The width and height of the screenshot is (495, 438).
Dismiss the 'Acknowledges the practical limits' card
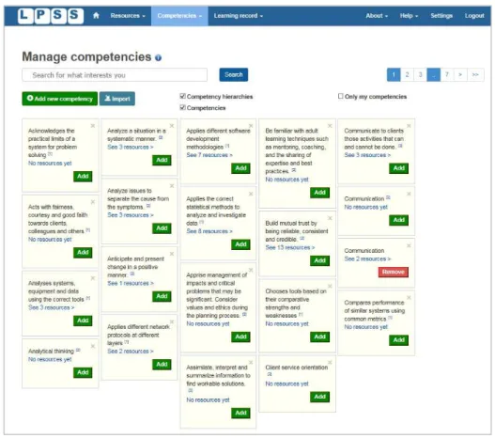[93, 126]
